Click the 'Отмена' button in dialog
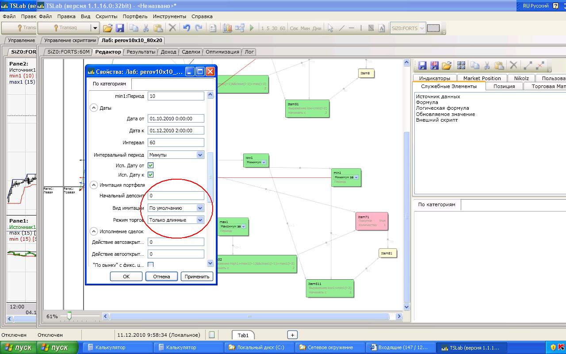566x354 pixels. (161, 277)
